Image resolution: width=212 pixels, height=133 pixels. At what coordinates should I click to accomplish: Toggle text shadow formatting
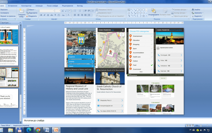click(x=55, y=15)
